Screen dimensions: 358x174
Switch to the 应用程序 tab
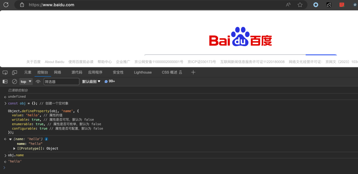(x=95, y=72)
